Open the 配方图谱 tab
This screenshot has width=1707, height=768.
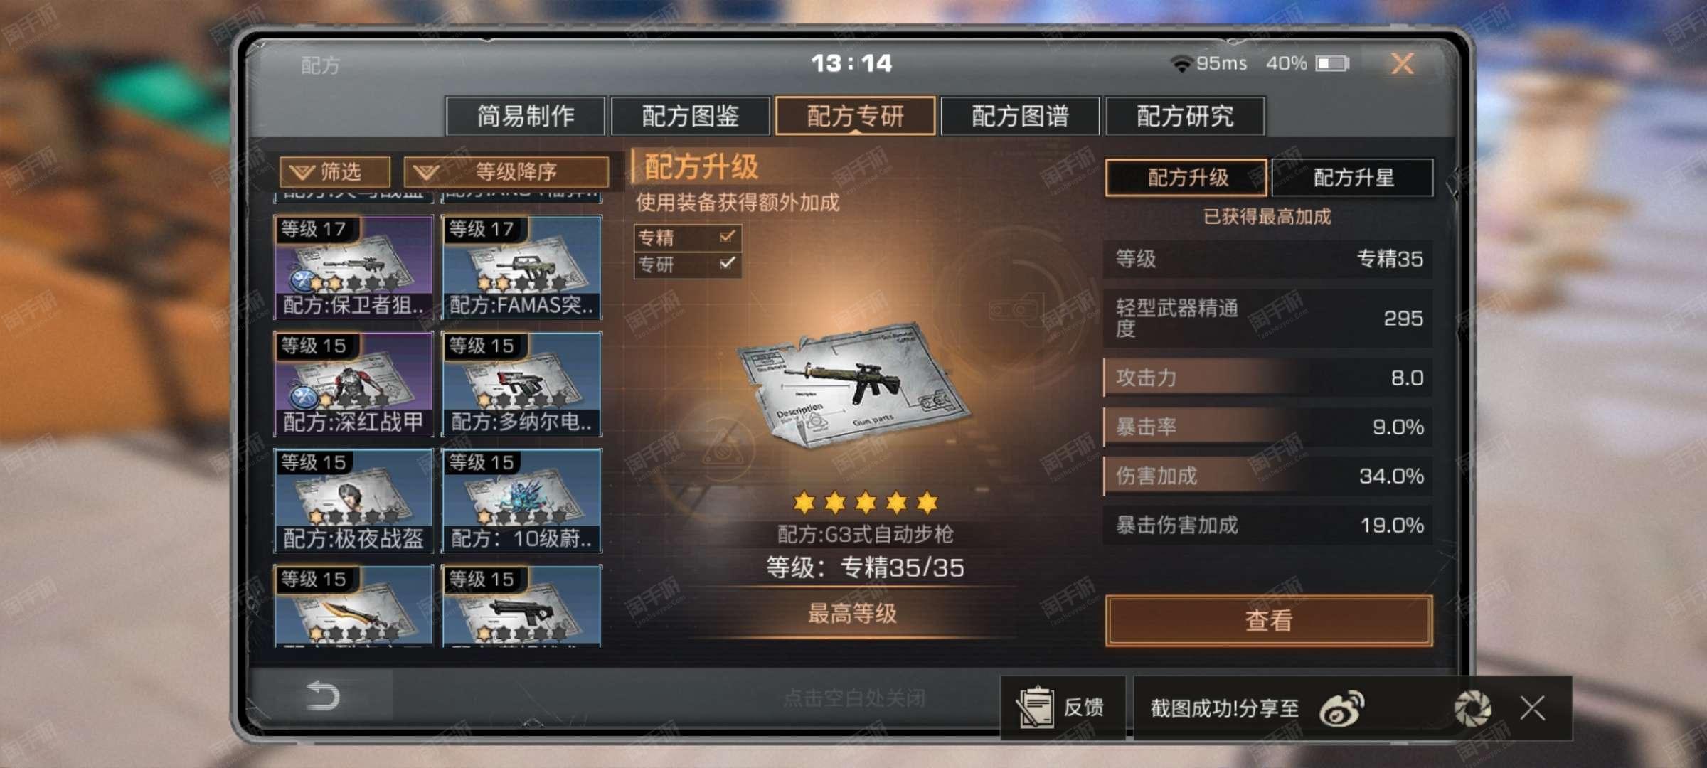(1020, 115)
